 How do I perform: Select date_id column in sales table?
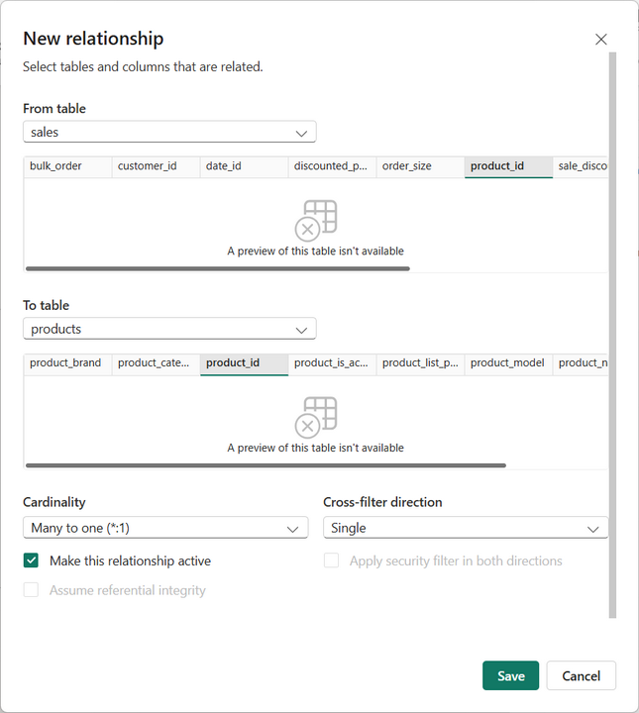244,167
